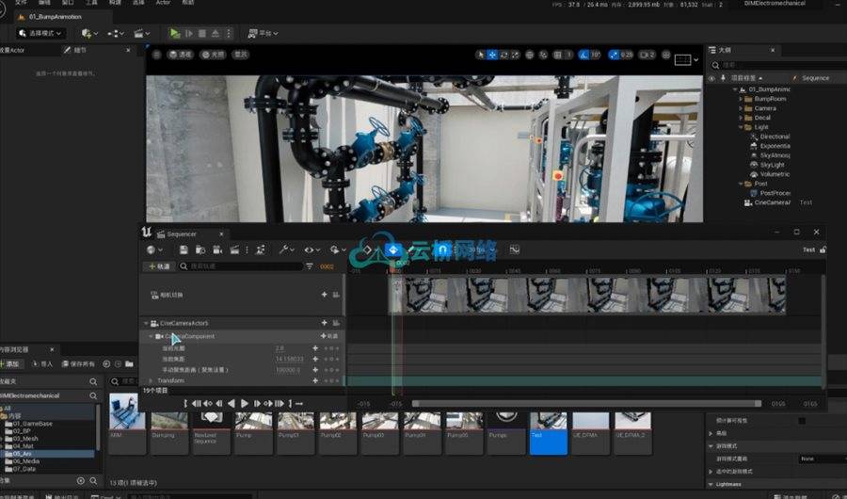The height and width of the screenshot is (499, 847).
Task: Click the add Track button in Sequencer
Action: 159,266
